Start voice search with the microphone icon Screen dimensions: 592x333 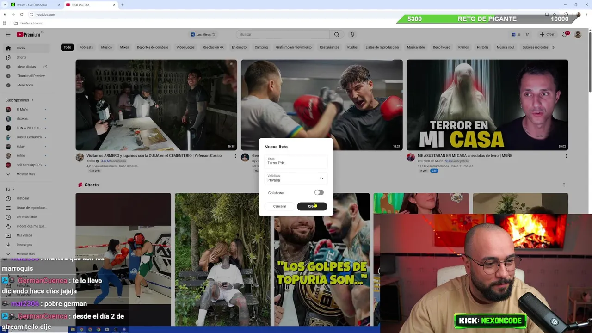(352, 34)
